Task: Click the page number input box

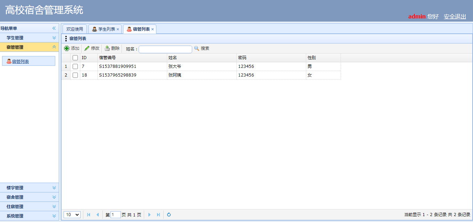Action: click(116, 215)
